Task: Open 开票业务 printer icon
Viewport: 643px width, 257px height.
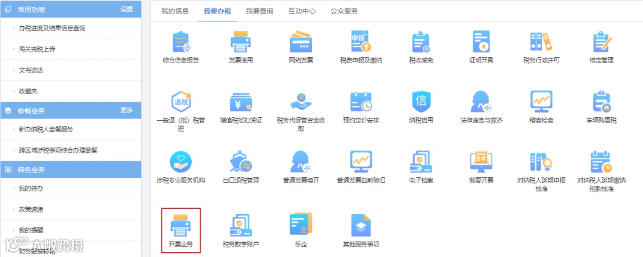Action: (x=181, y=225)
